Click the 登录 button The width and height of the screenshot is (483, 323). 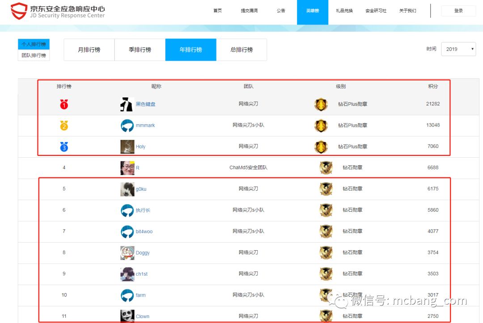pyautogui.click(x=458, y=11)
